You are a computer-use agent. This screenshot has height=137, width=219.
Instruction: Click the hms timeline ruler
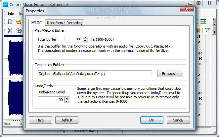[14, 122]
